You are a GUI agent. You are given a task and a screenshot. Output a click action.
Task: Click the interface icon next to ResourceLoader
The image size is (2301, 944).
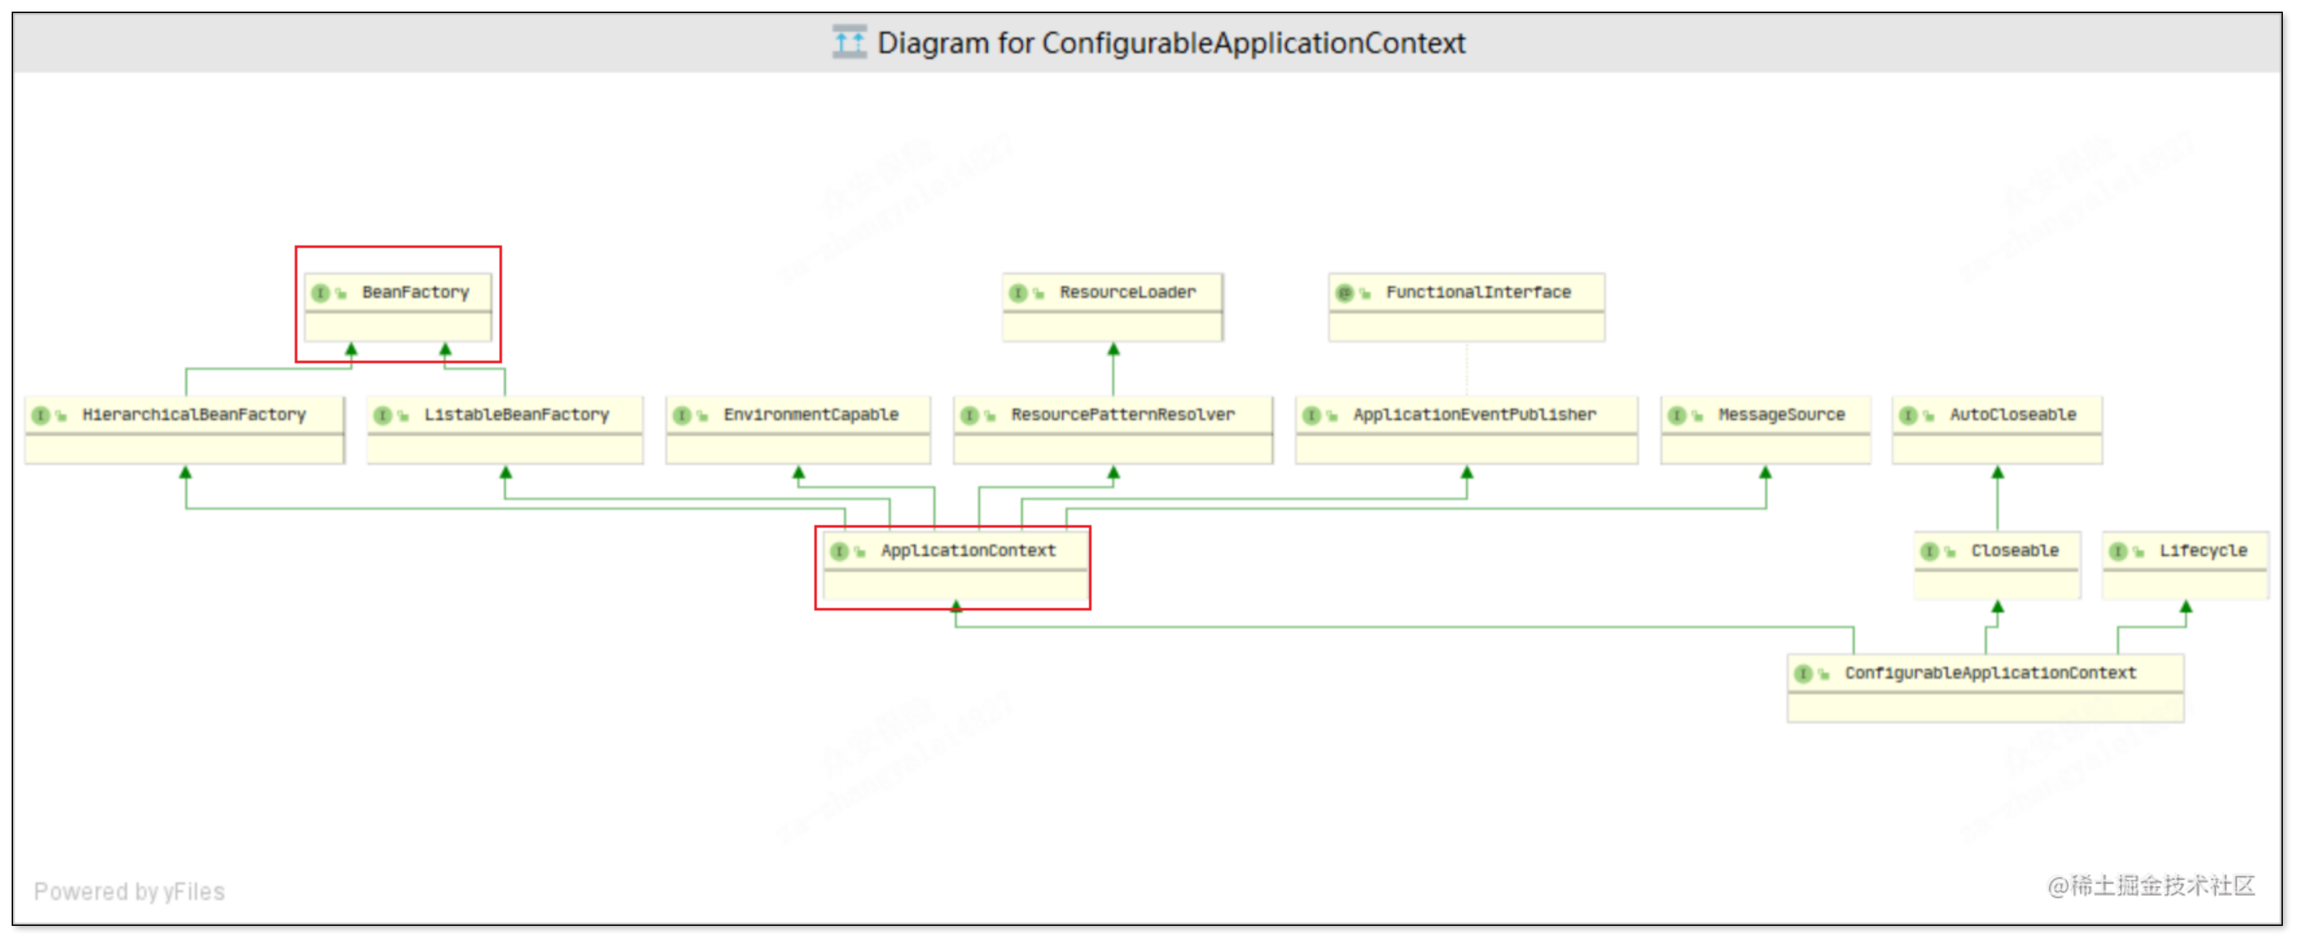tap(1018, 293)
